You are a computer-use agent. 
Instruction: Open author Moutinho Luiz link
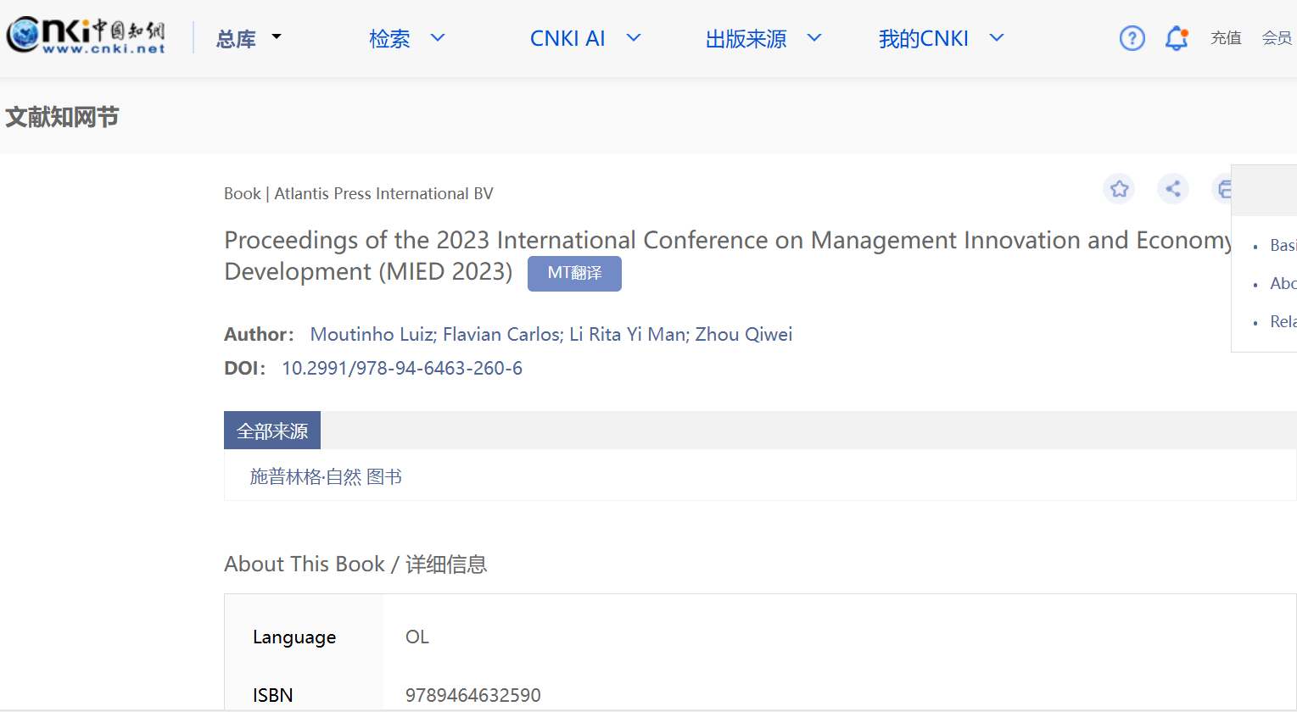372,335
